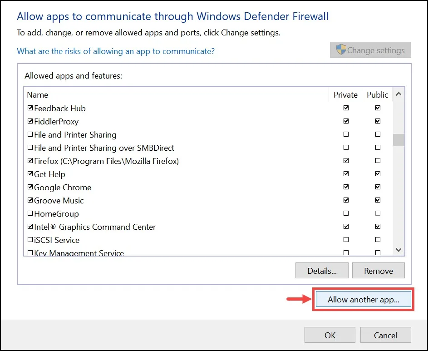Toggle Groove Music Private network checkbox
The image size is (428, 351).
(346, 200)
